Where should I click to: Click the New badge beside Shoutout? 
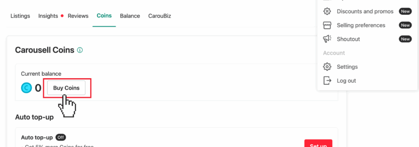405,39
